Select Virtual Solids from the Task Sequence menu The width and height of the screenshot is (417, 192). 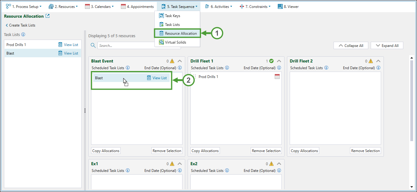click(x=175, y=42)
